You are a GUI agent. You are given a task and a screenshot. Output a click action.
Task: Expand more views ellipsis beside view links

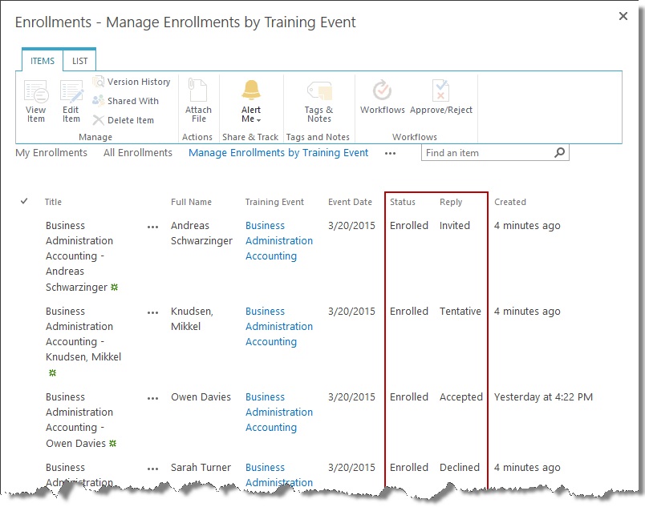(390, 153)
